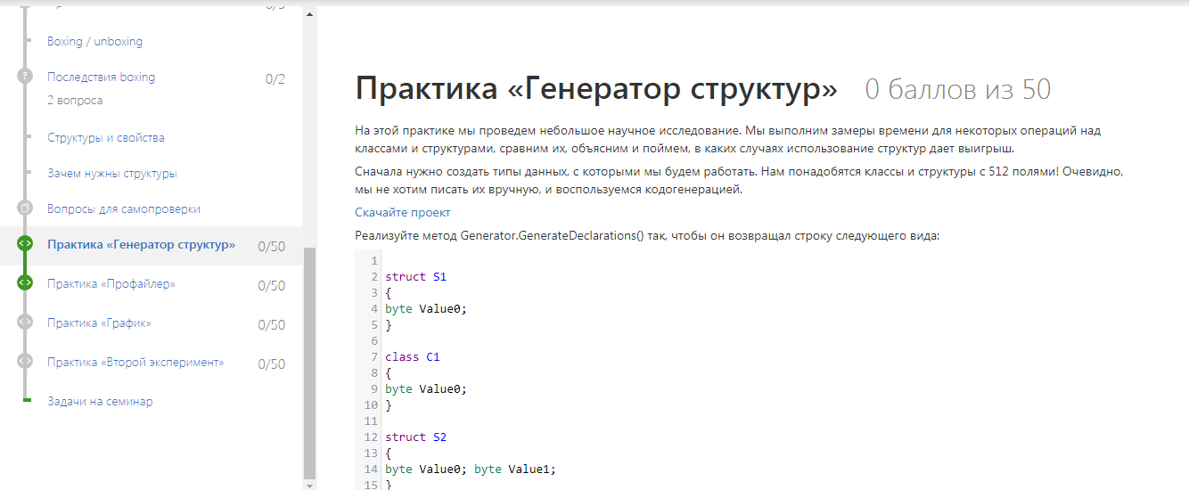1189x490 pixels.
Task: Open the Последствия boxing quiz
Action: [101, 78]
